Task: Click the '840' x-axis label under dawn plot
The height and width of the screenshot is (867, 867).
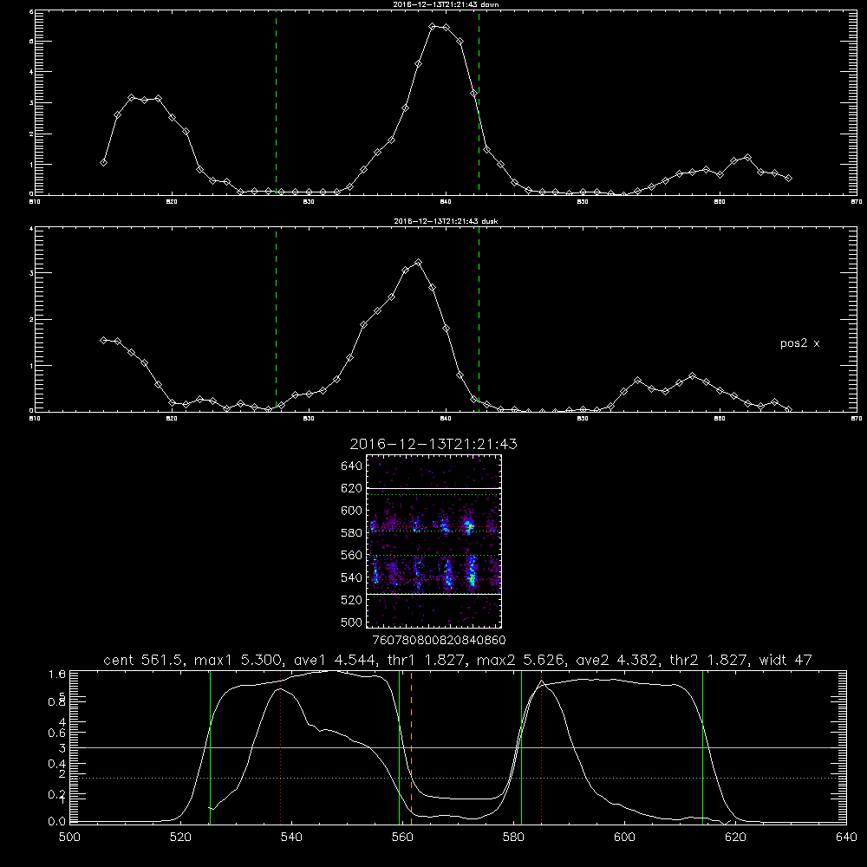Action: point(446,202)
